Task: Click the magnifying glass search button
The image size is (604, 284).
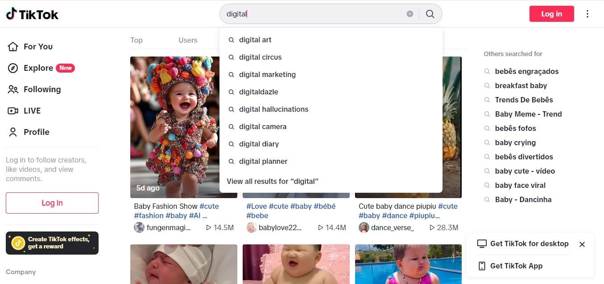Action: click(x=430, y=14)
